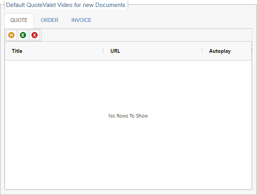Click empty grid area below Autoplay column
This screenshot has height=195, width=257.
click(x=227, y=154)
